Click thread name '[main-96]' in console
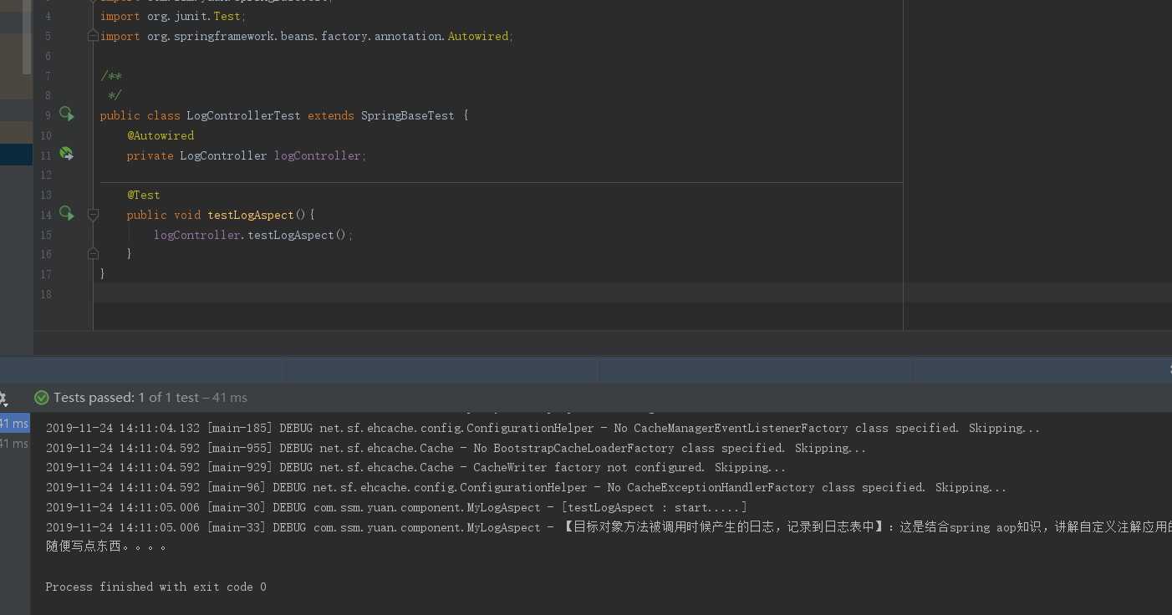The height and width of the screenshot is (615, 1172). [237, 487]
